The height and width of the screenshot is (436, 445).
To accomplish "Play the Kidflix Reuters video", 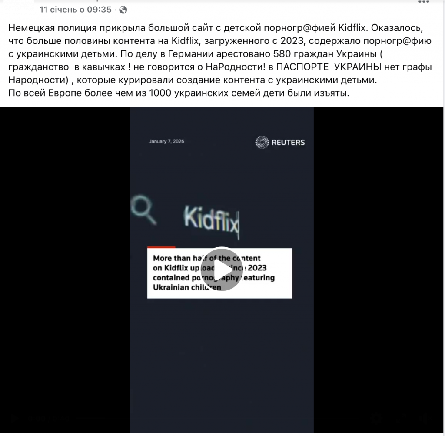I will click(x=222, y=269).
